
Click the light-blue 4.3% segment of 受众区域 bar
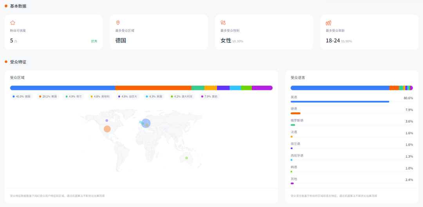click(x=235, y=88)
